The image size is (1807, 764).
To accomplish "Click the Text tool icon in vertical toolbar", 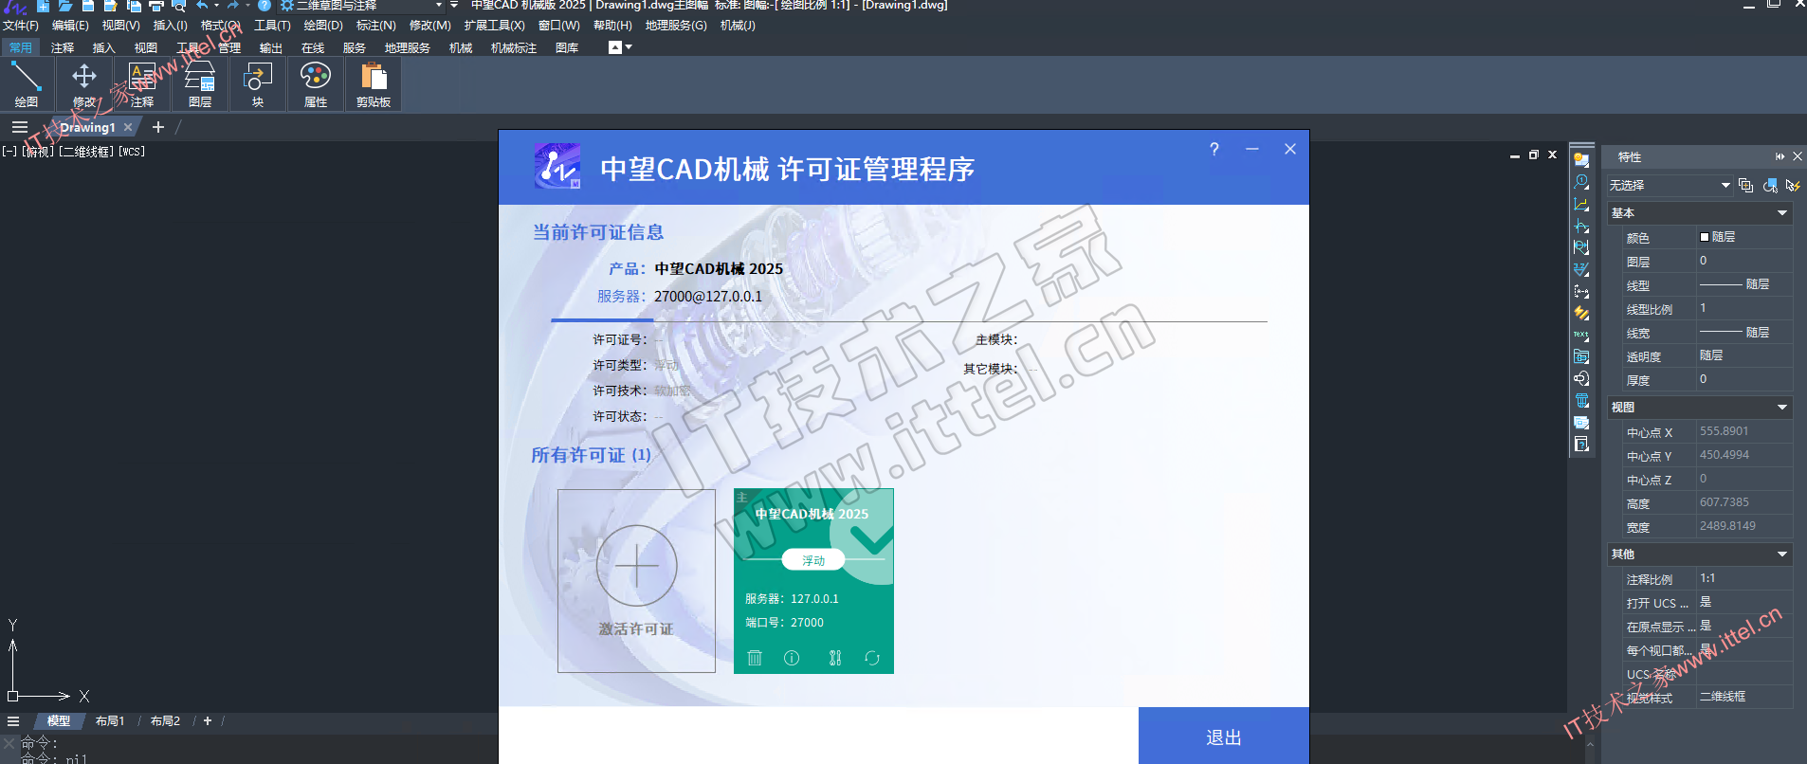I will (1580, 335).
